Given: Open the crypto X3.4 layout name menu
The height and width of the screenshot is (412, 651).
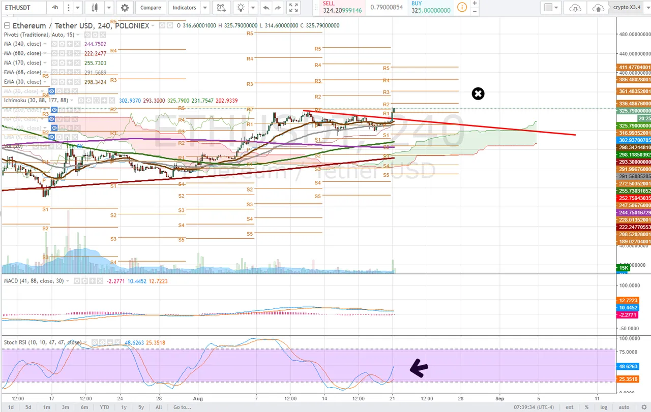Looking at the screenshot, I should pyautogui.click(x=627, y=8).
